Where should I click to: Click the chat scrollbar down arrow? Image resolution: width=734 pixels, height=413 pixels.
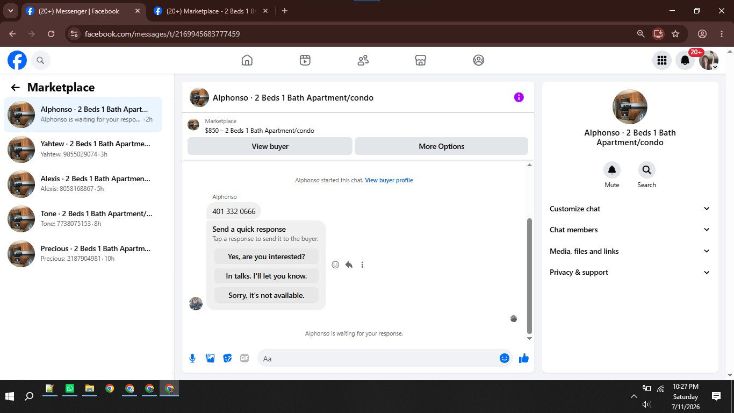click(529, 338)
